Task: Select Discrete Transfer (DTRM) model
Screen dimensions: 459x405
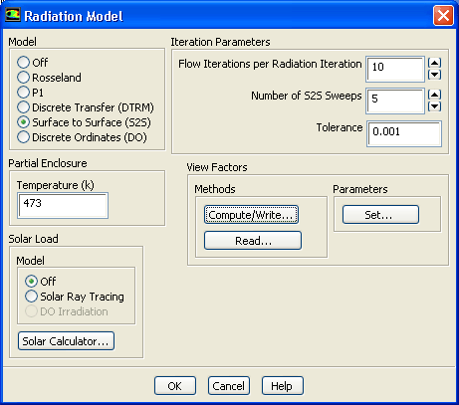Action: 23,107
